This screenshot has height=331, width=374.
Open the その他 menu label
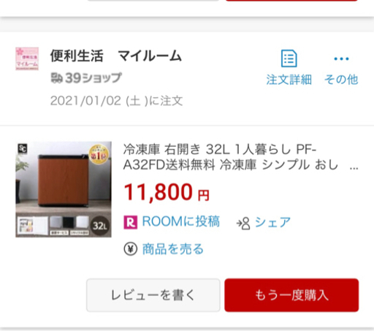341,80
